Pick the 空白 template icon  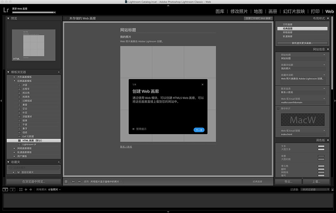[19, 109]
